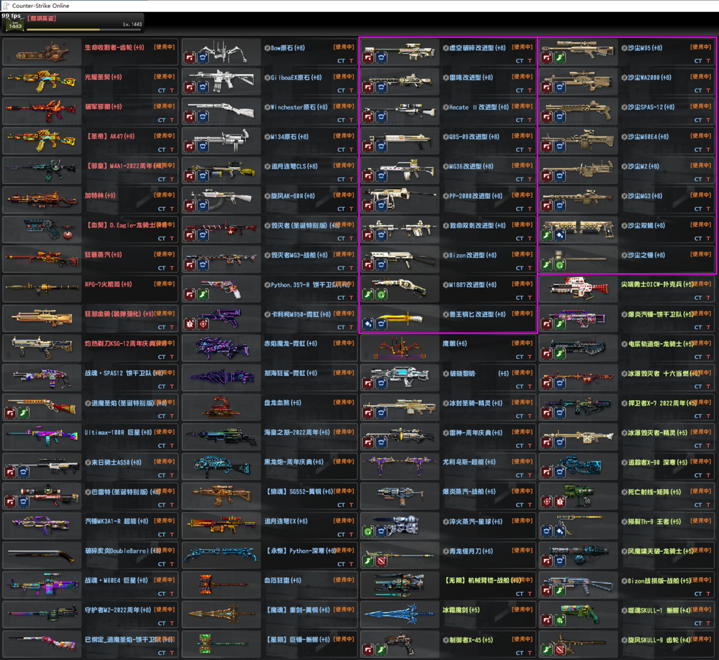Click CT team marker on 光耀圣契
The height and width of the screenshot is (660, 719).
[x=162, y=91]
